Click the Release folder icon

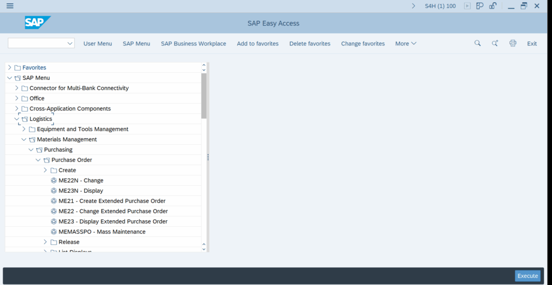tap(53, 242)
